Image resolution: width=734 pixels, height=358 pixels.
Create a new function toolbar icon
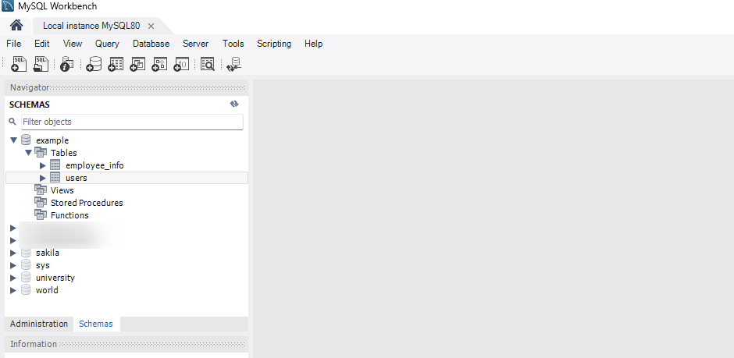pos(180,64)
